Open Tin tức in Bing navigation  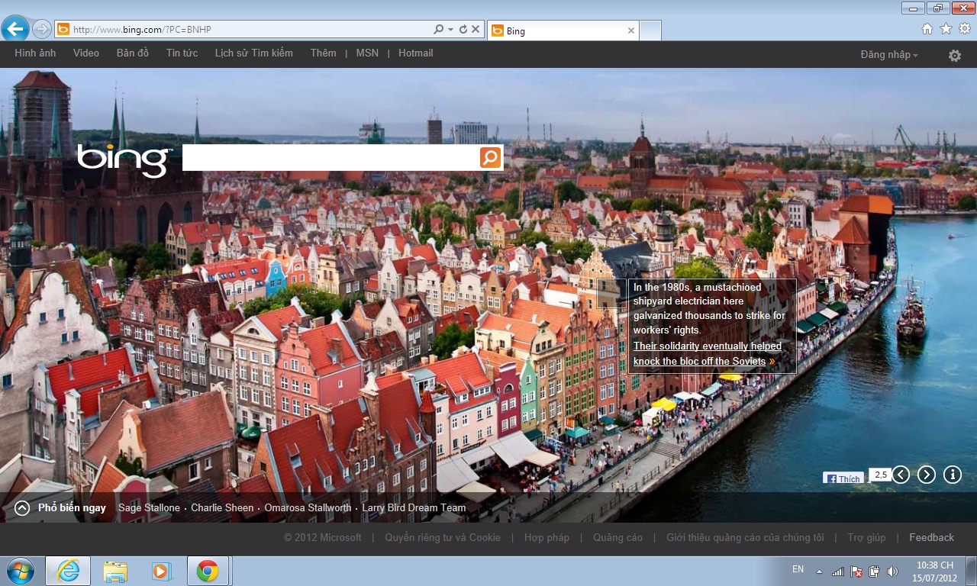[182, 53]
